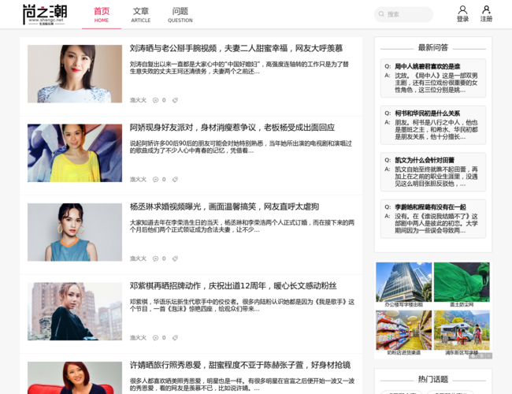Screen dimensions: 512x394
Task: Close the ad with the X button
Action: (488, 356)
